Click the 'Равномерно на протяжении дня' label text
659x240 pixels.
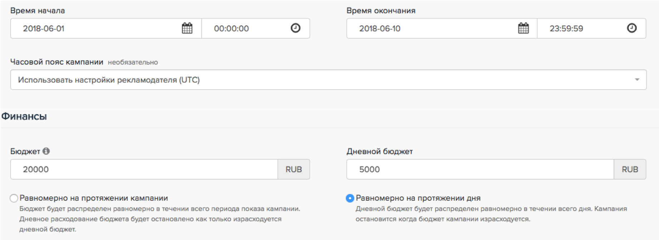click(x=418, y=198)
